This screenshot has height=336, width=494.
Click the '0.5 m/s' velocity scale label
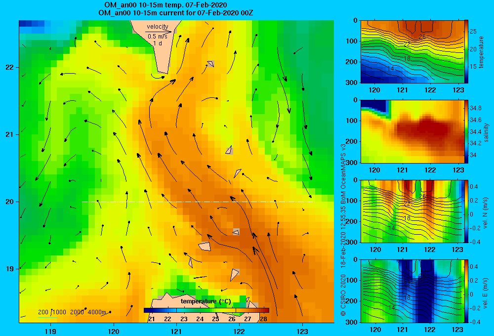pyautogui.click(x=158, y=37)
